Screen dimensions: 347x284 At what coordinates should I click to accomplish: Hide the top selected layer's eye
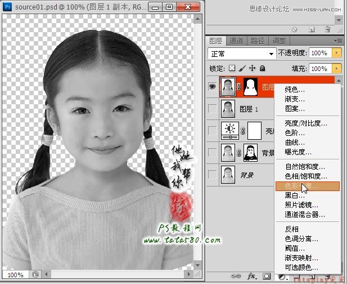point(212,86)
